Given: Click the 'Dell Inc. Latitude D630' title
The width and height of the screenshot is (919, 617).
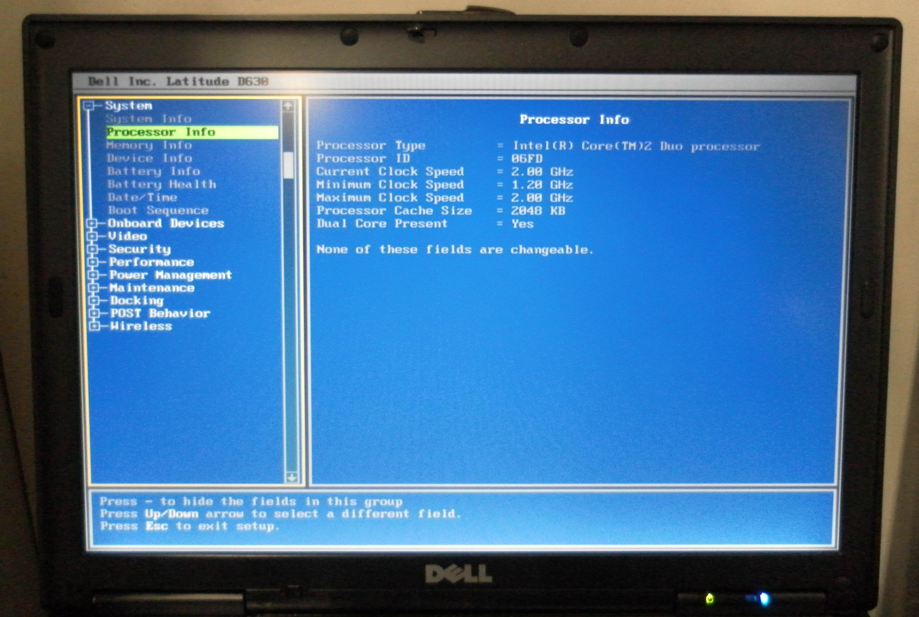Looking at the screenshot, I should (x=178, y=81).
